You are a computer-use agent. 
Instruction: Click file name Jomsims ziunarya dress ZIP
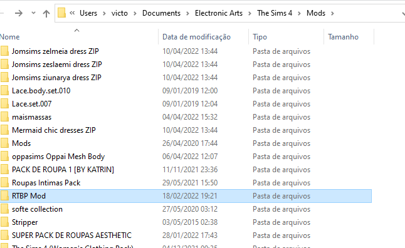pos(56,78)
